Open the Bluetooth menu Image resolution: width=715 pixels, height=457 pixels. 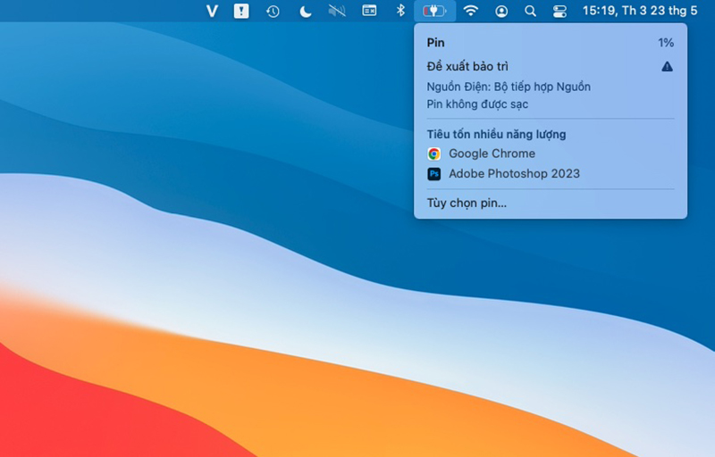pyautogui.click(x=400, y=11)
